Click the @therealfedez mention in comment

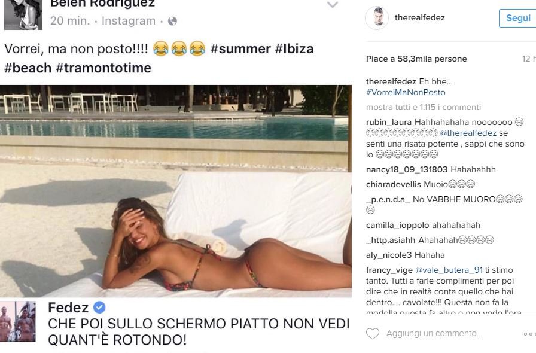468,133
